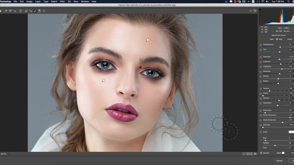
Task: Select the White Balance eyedropper tool
Action: click(6, 11)
